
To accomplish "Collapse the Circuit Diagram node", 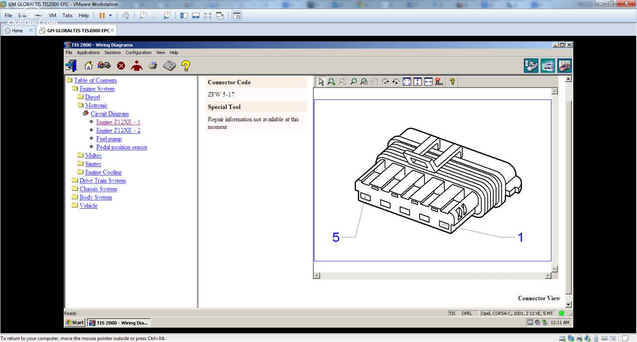I will point(86,113).
